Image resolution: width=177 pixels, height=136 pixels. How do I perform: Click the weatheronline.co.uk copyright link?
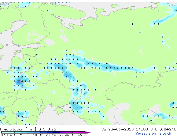pos(153,134)
